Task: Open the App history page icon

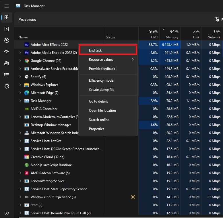Action: [x=7, y=40]
